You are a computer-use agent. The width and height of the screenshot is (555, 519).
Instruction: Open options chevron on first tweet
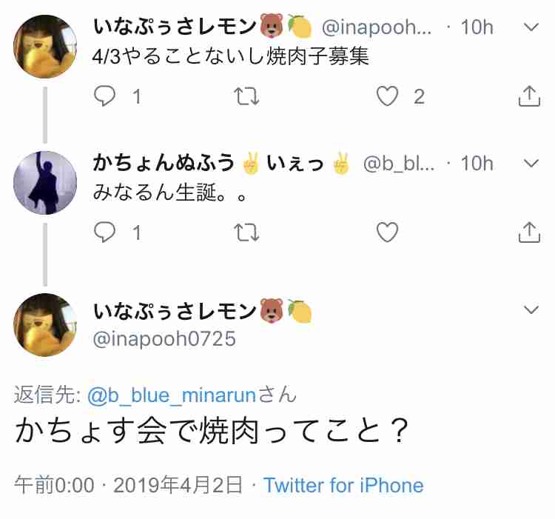pyautogui.click(x=531, y=27)
